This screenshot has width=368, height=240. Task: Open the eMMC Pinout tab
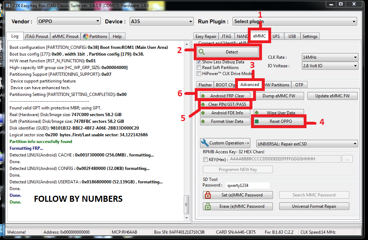point(65,36)
